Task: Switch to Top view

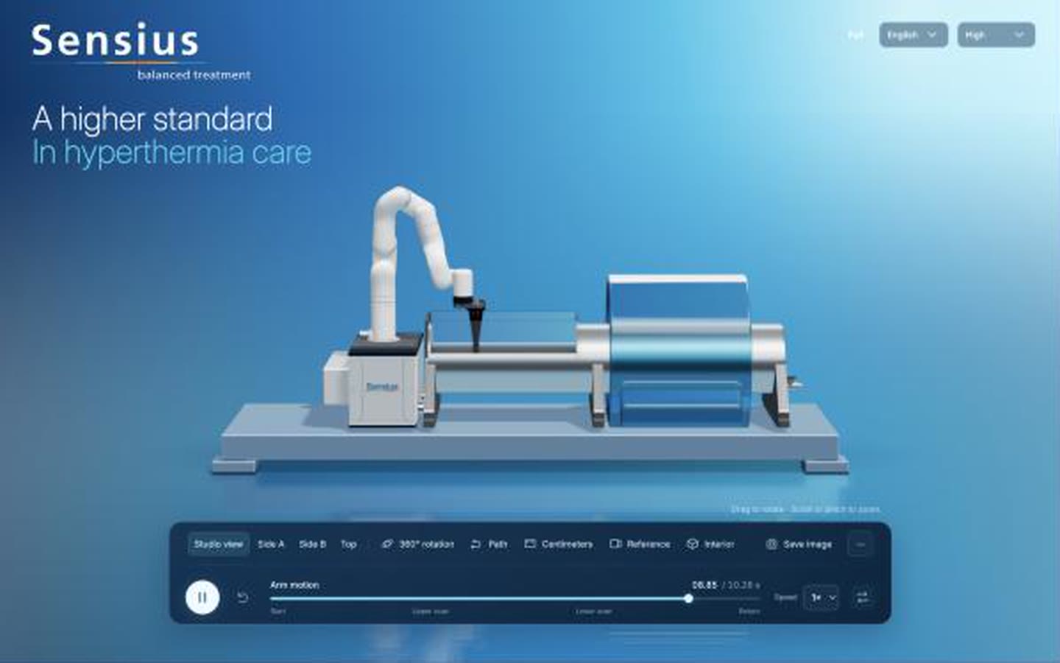Action: pyautogui.click(x=348, y=544)
